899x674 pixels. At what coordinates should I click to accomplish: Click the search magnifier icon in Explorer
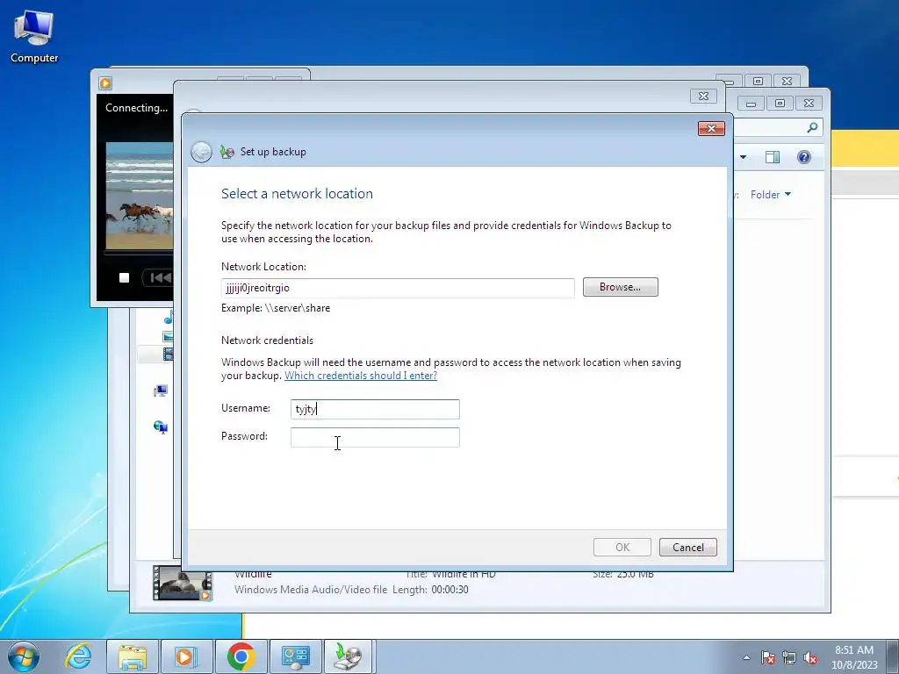tap(812, 127)
